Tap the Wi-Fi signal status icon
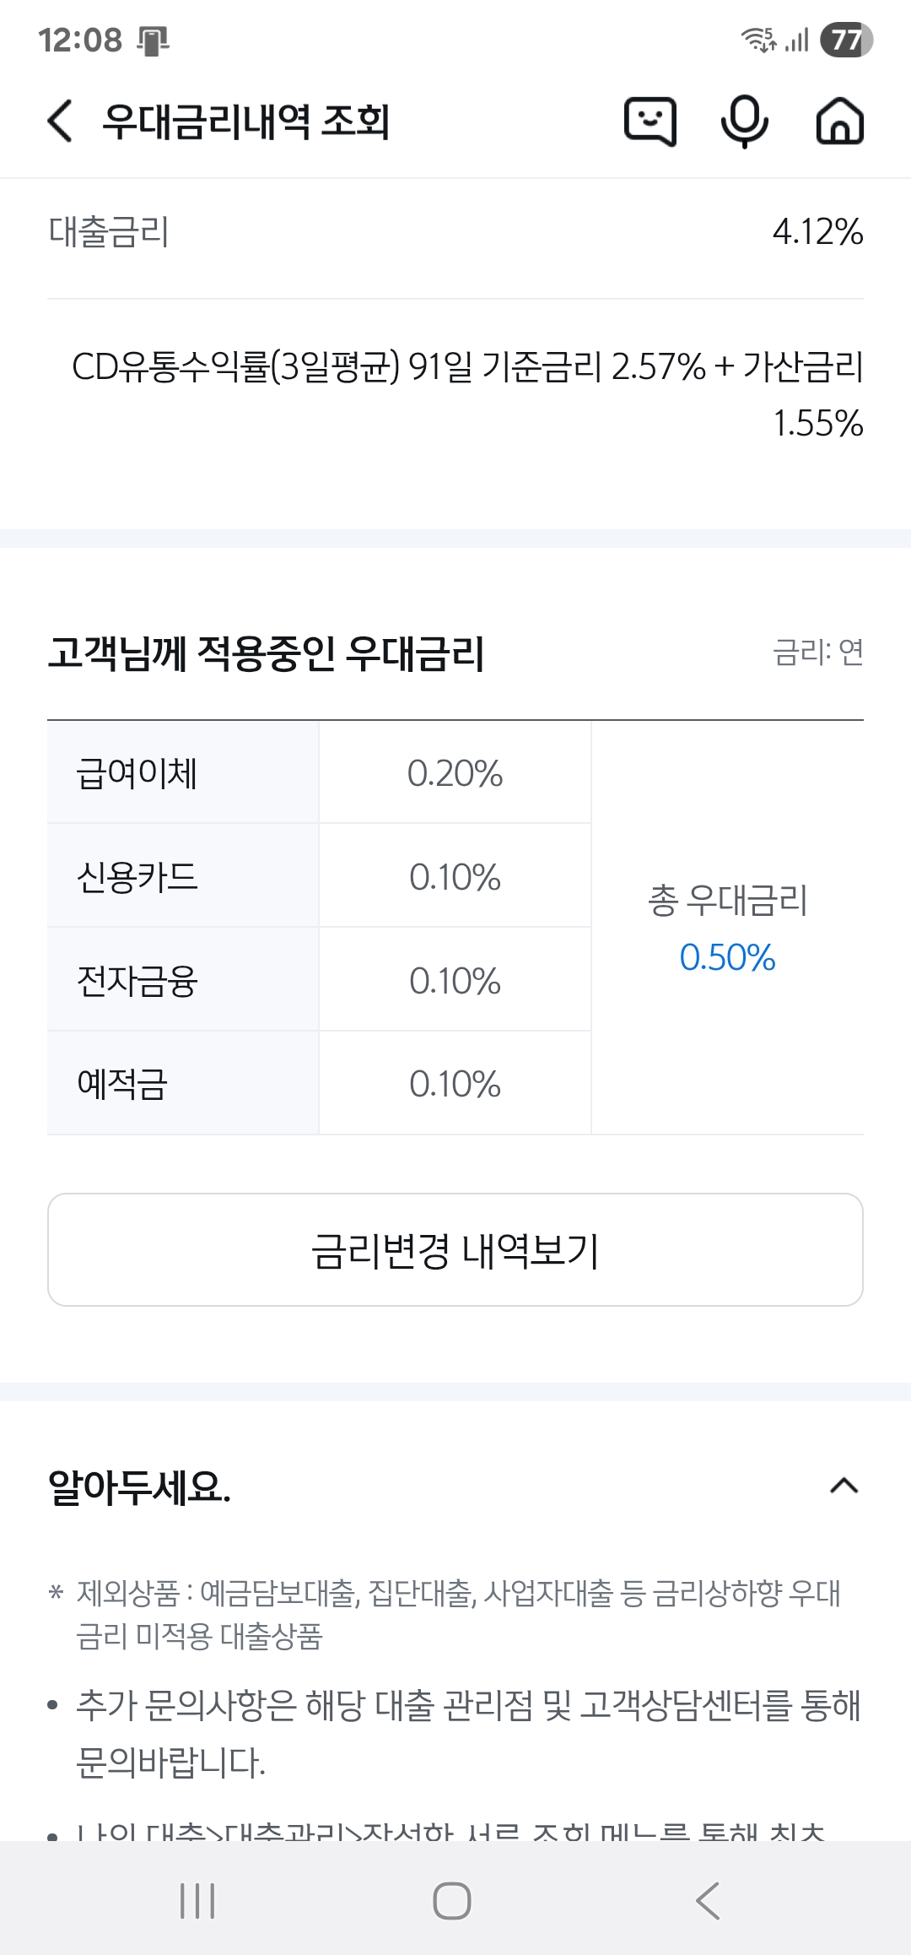911x1955 pixels. click(x=758, y=40)
